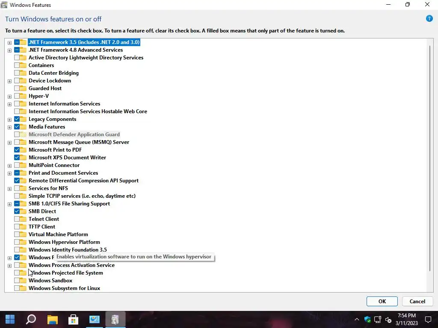Expand the Legacy Components node

(x=9, y=120)
